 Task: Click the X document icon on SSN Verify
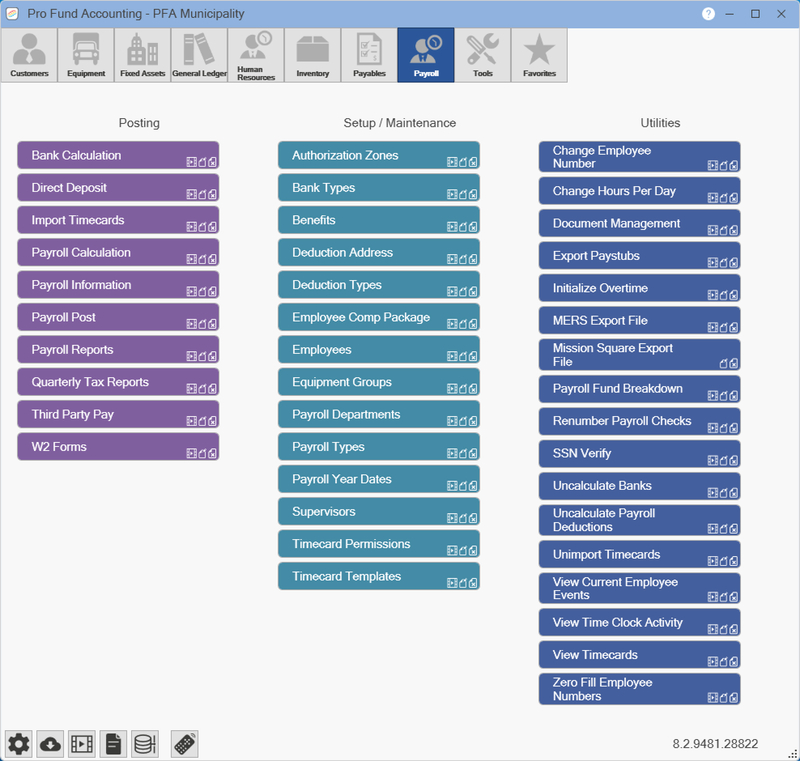click(x=734, y=461)
